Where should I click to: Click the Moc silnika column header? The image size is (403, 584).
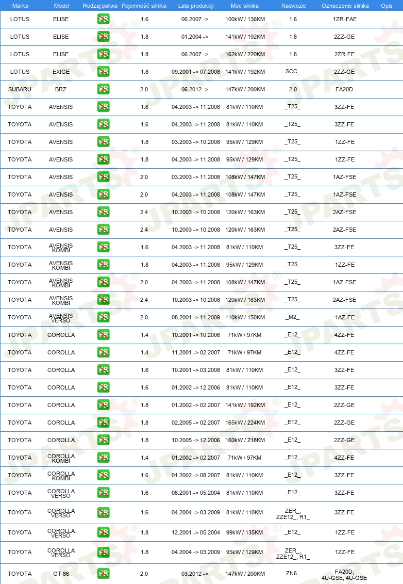pyautogui.click(x=245, y=6)
